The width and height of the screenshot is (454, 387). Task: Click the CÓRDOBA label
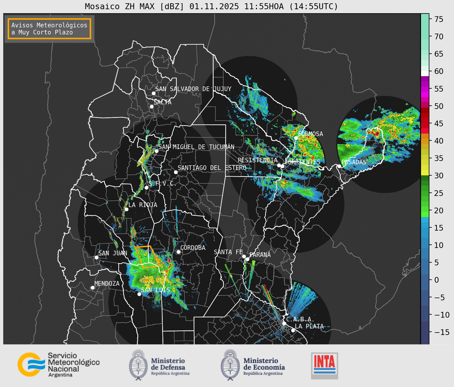point(193,247)
